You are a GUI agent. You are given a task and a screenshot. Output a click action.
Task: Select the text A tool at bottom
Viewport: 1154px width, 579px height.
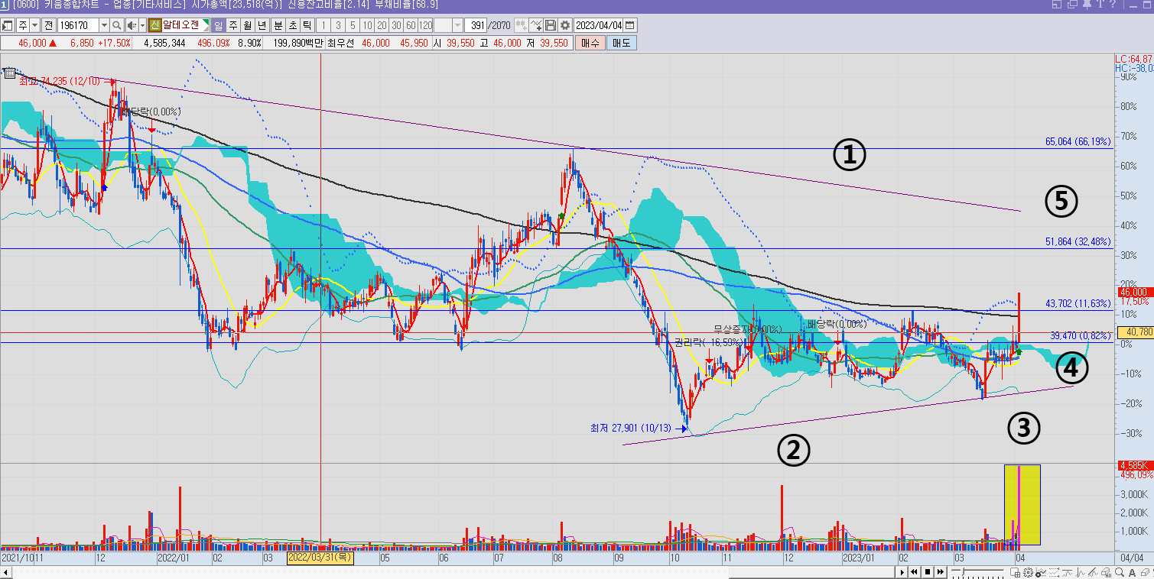(1132, 572)
